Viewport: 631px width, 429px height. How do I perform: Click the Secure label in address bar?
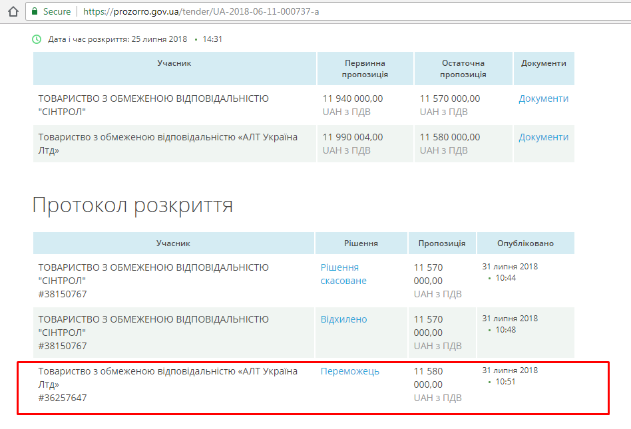pos(57,11)
